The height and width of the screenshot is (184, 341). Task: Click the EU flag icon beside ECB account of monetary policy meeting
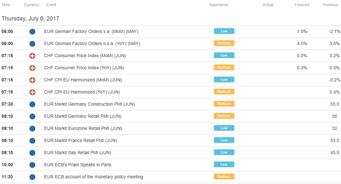tap(32, 177)
